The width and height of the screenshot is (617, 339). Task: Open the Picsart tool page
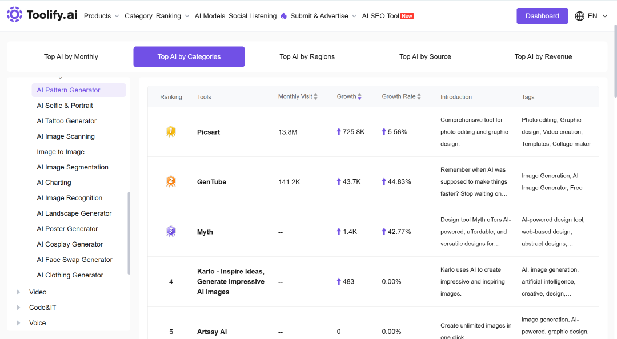click(209, 132)
